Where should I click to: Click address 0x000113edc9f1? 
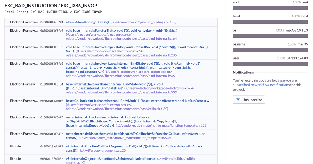point(52,146)
